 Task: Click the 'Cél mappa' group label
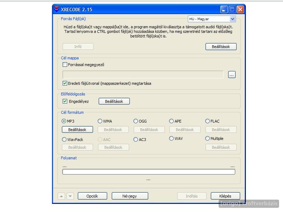tap(70, 58)
